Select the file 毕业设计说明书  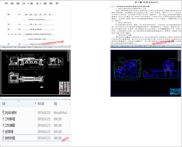pos(11,113)
